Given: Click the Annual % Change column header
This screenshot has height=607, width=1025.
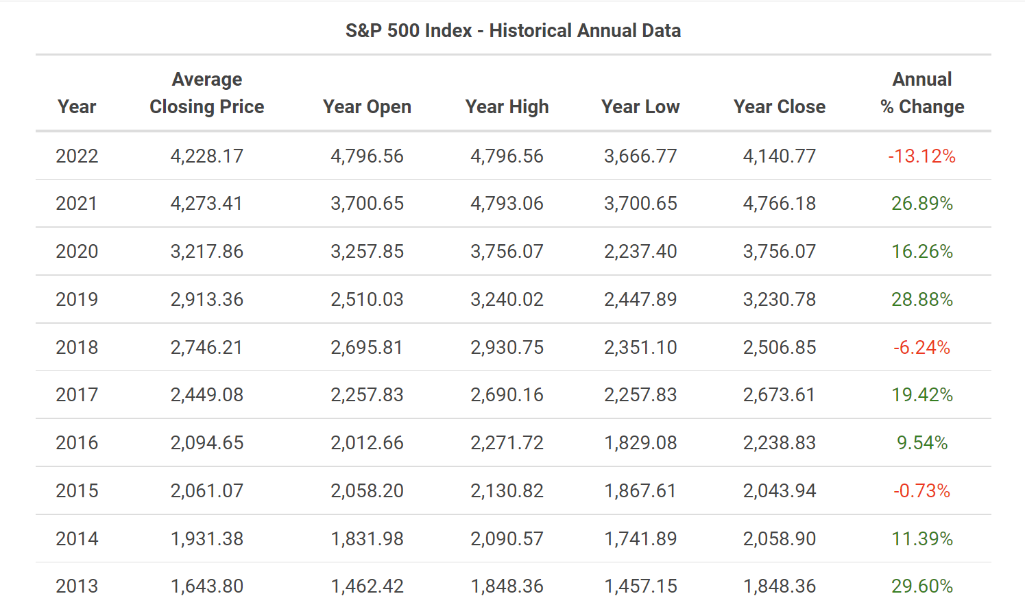Looking at the screenshot, I should 922,93.
